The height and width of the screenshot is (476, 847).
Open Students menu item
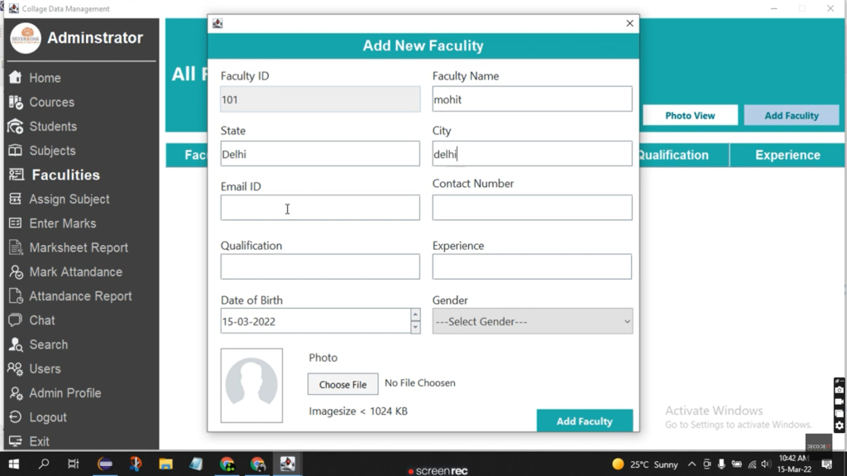[x=53, y=126]
